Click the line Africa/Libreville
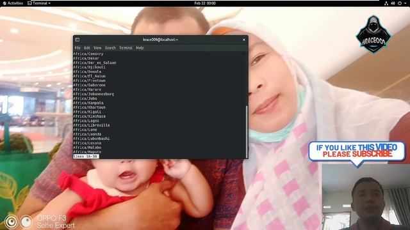 tap(92, 125)
